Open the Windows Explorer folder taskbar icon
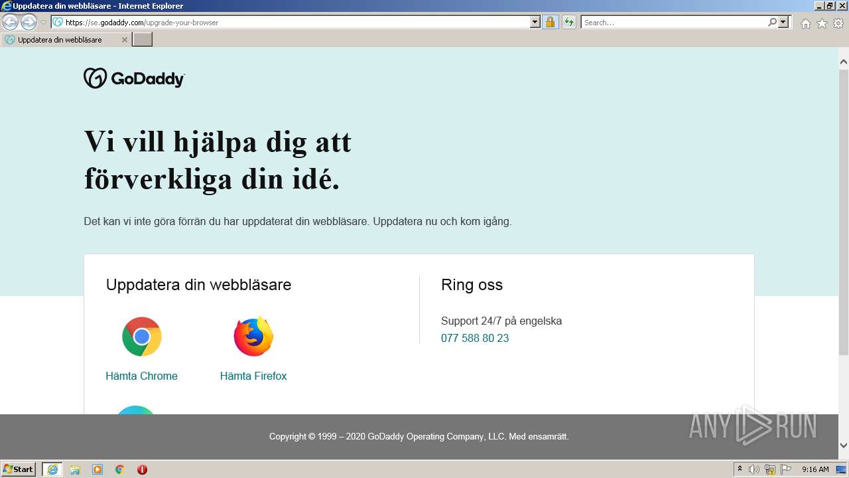The image size is (849, 478). pyautogui.click(x=75, y=469)
